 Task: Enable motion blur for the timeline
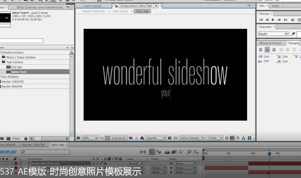point(181,152)
